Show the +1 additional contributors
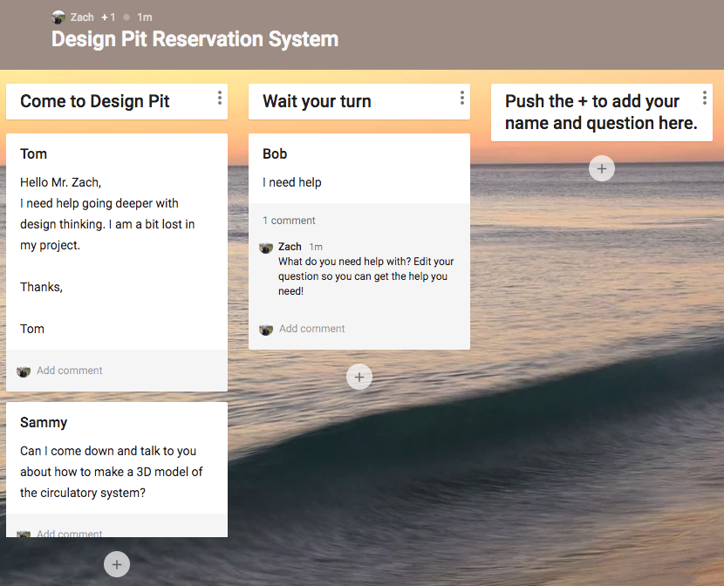 (x=108, y=17)
